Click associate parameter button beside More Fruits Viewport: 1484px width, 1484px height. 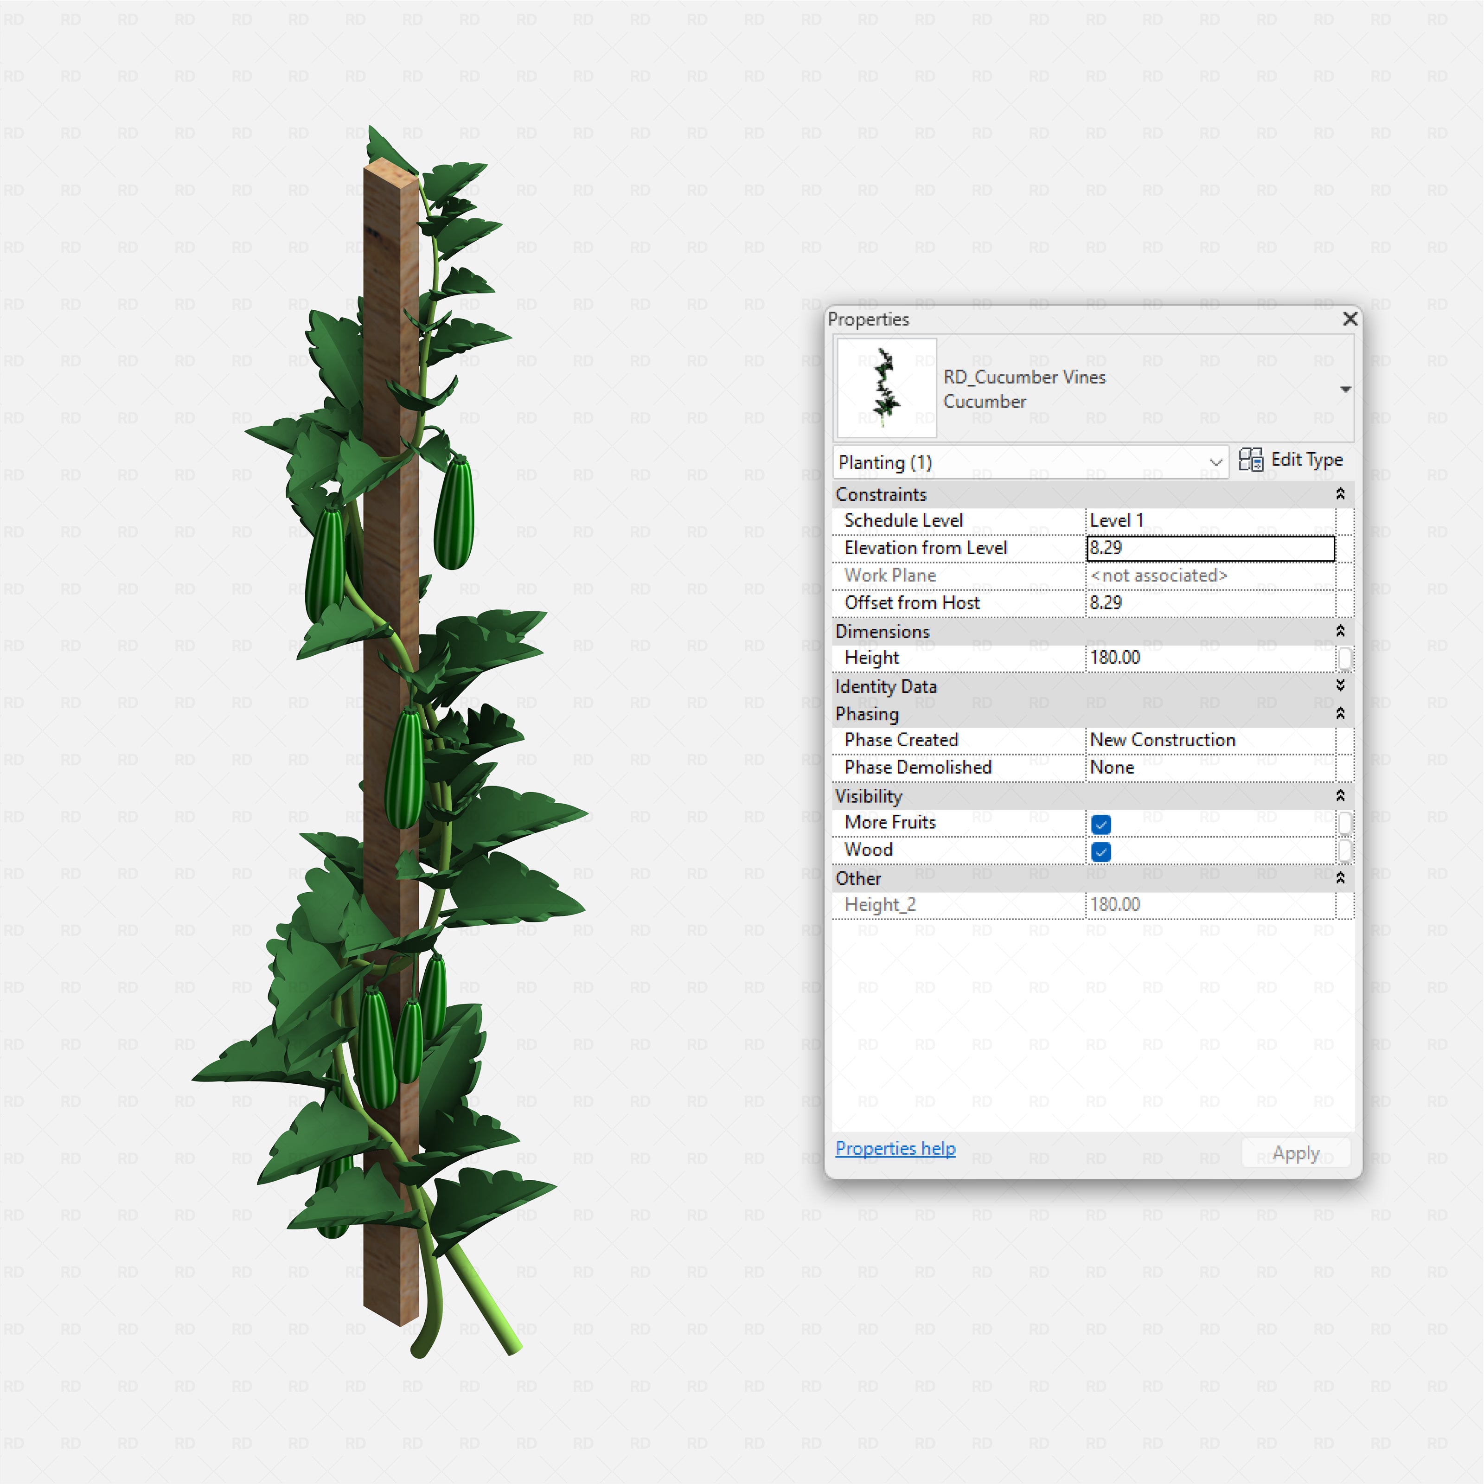point(1346,823)
